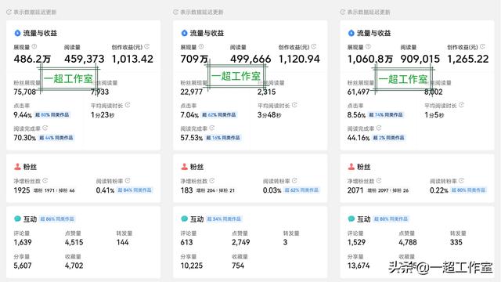Viewport: 501px width, 282px height.
Task: Click the 同类作品 badge beside 44.16%
Action: (x=388, y=138)
